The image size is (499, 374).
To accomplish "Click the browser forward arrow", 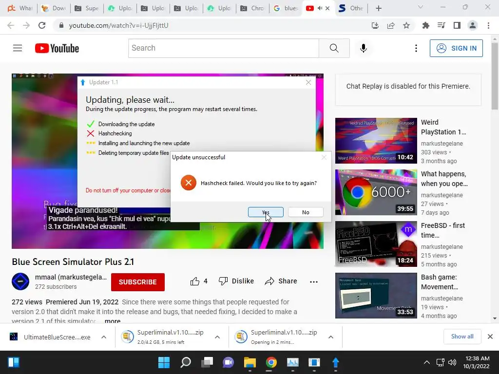I will coord(26,25).
